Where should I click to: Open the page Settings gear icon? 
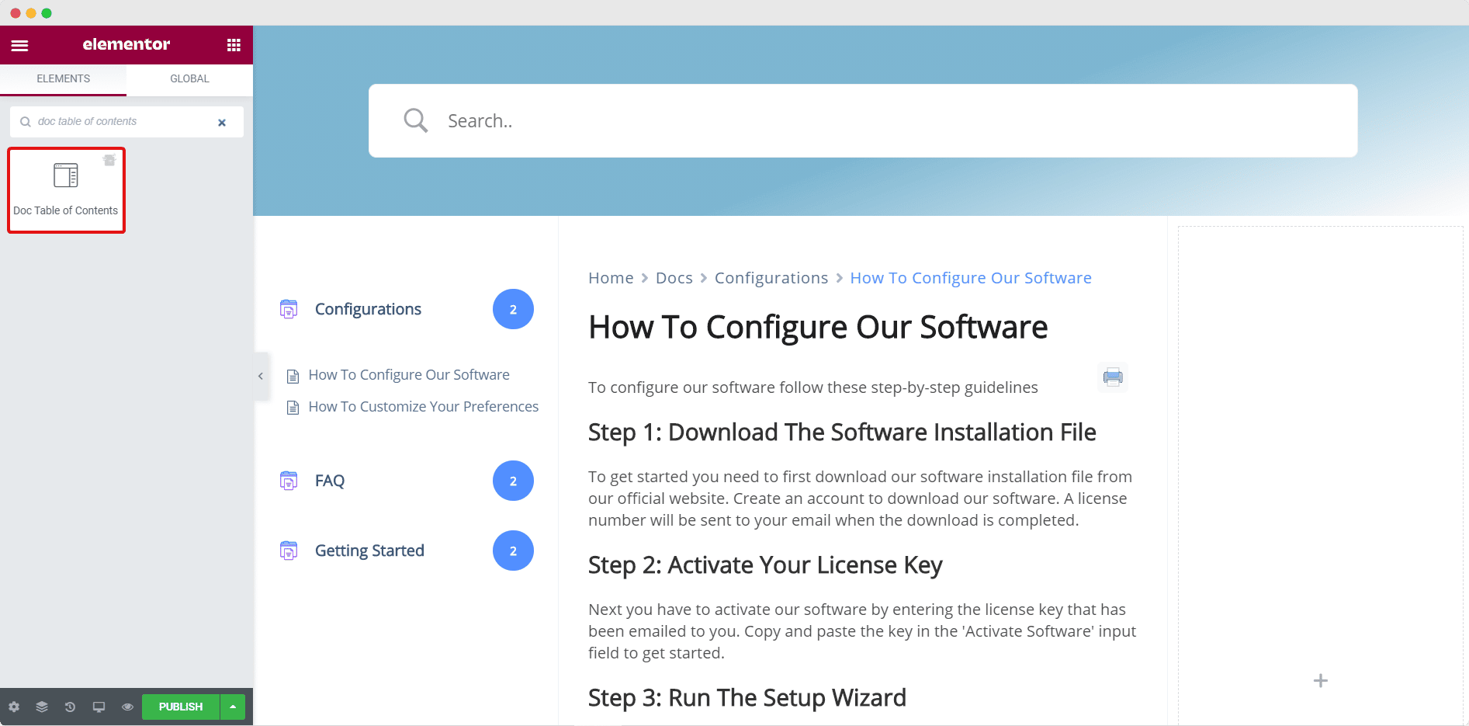pyautogui.click(x=14, y=707)
